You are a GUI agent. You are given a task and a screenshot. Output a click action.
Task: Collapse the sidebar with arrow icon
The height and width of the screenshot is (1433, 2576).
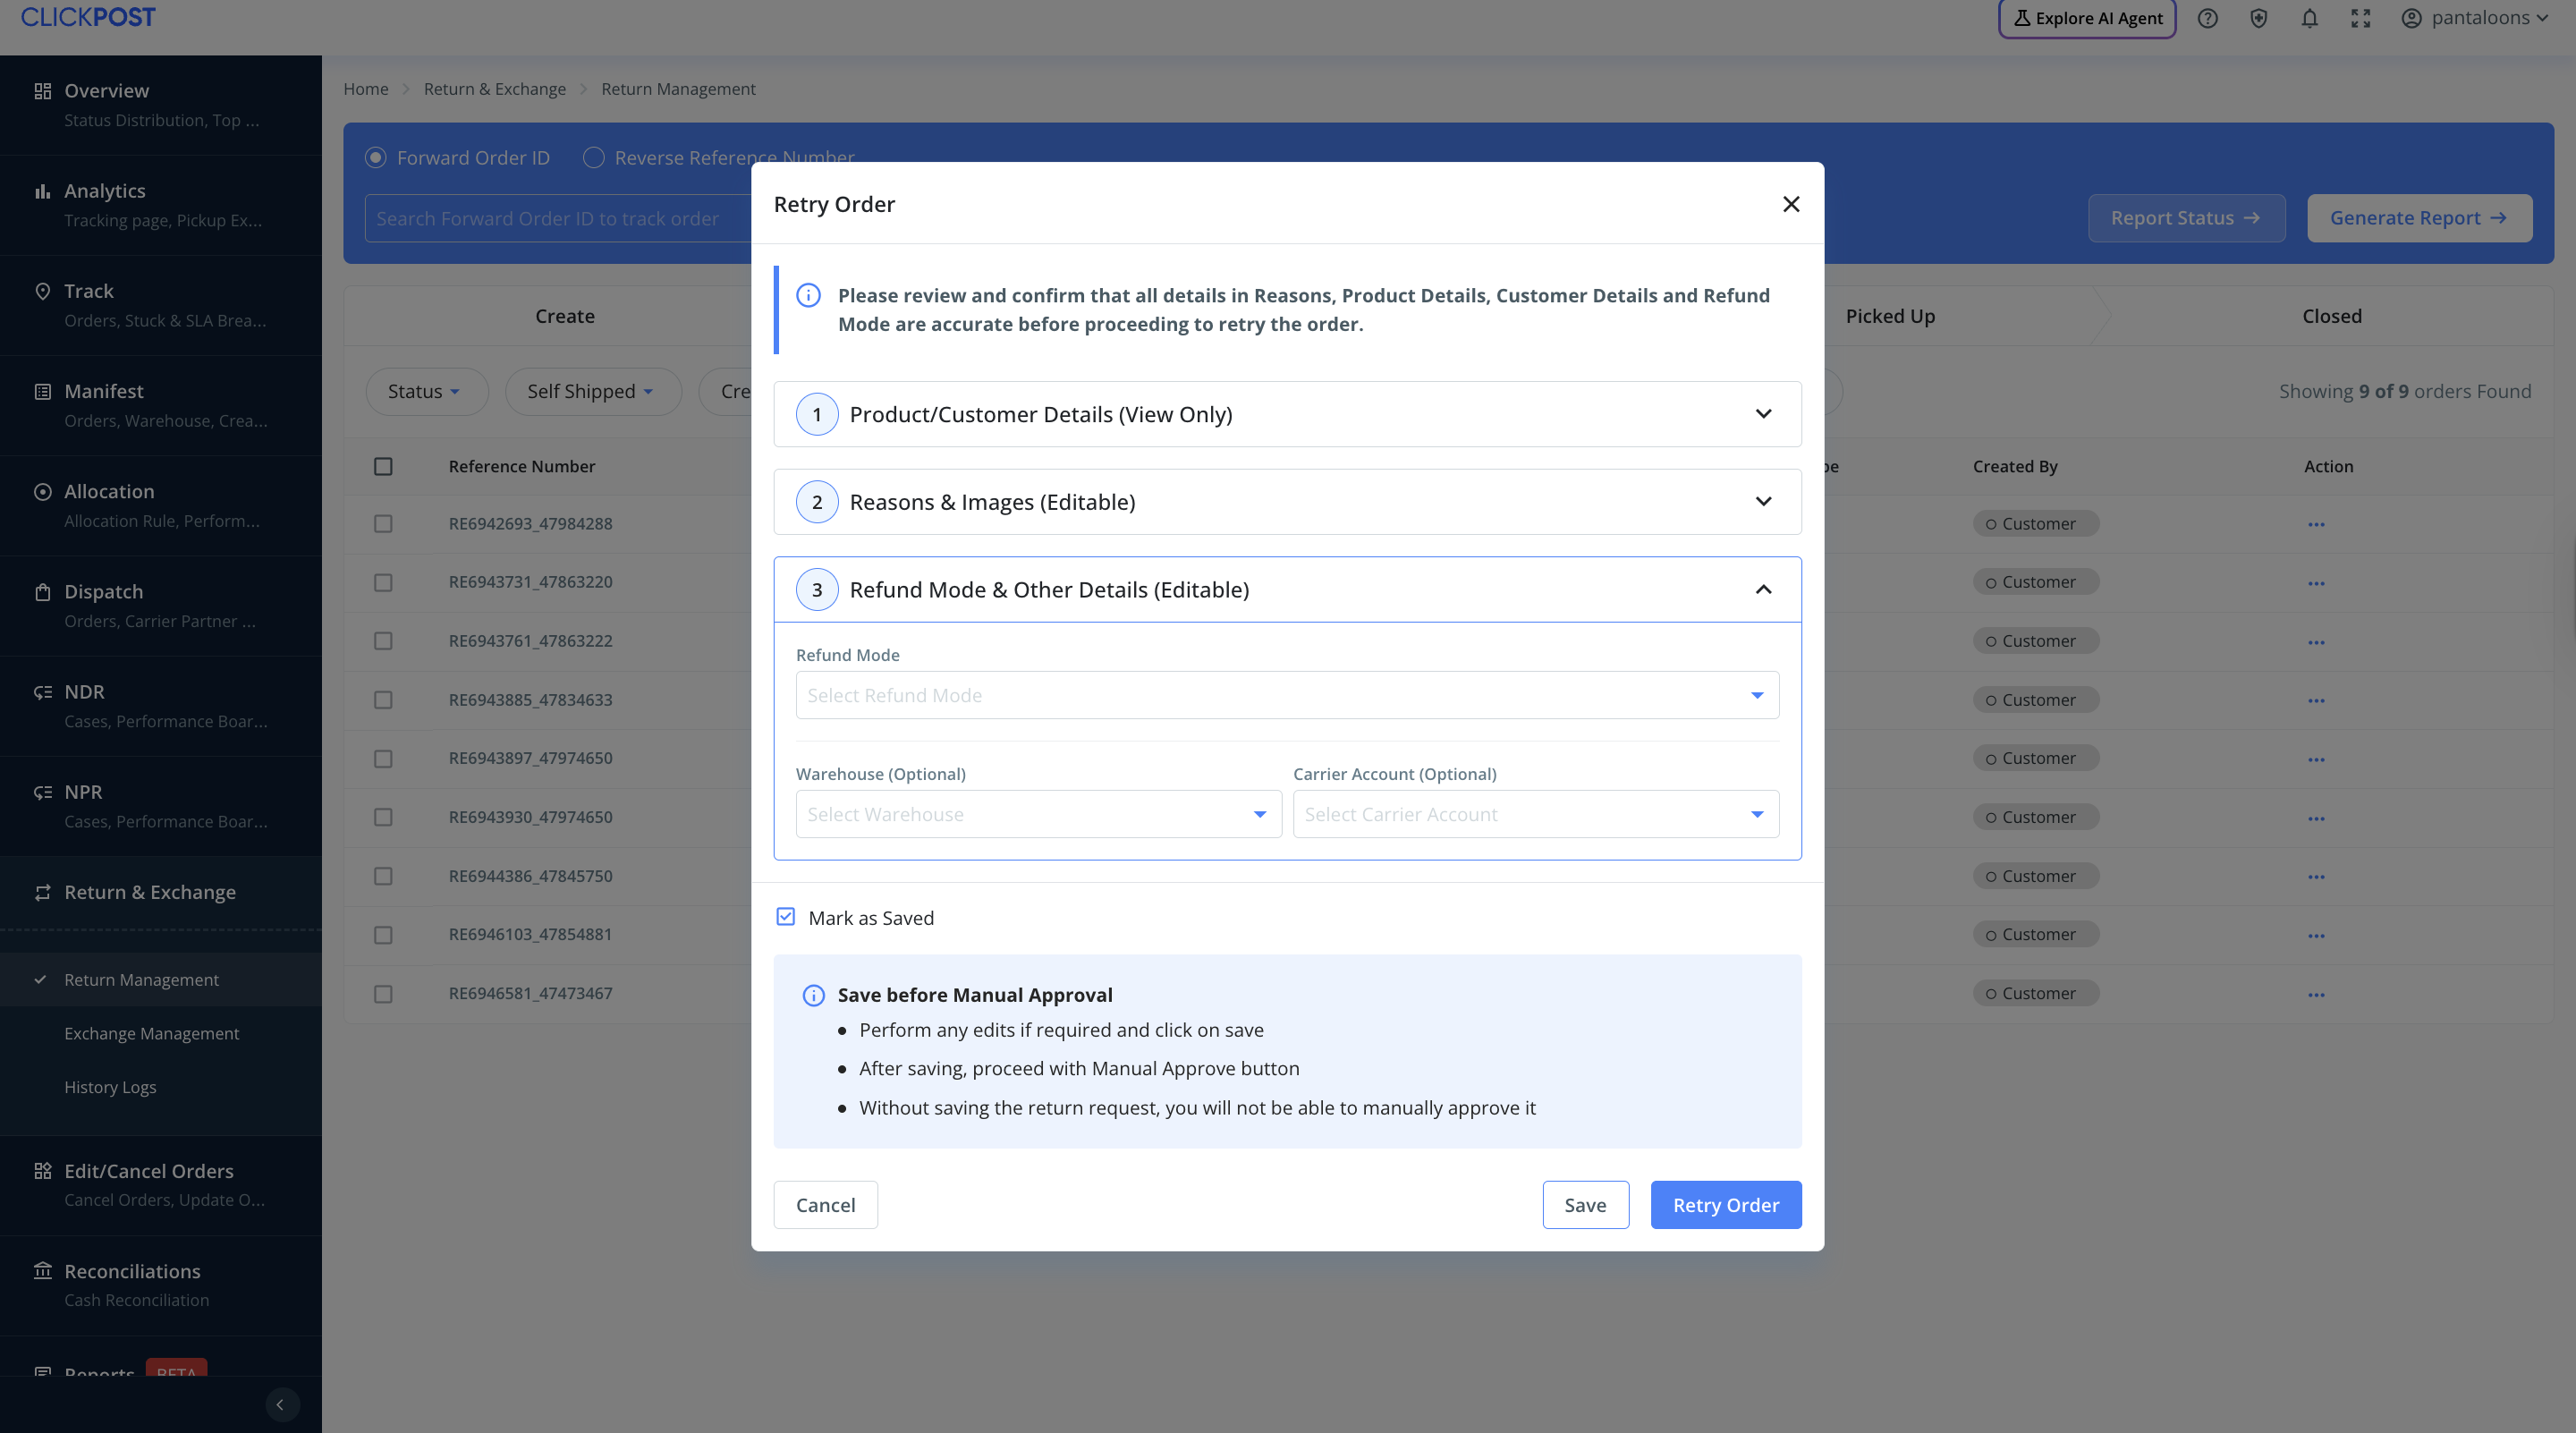(x=281, y=1404)
